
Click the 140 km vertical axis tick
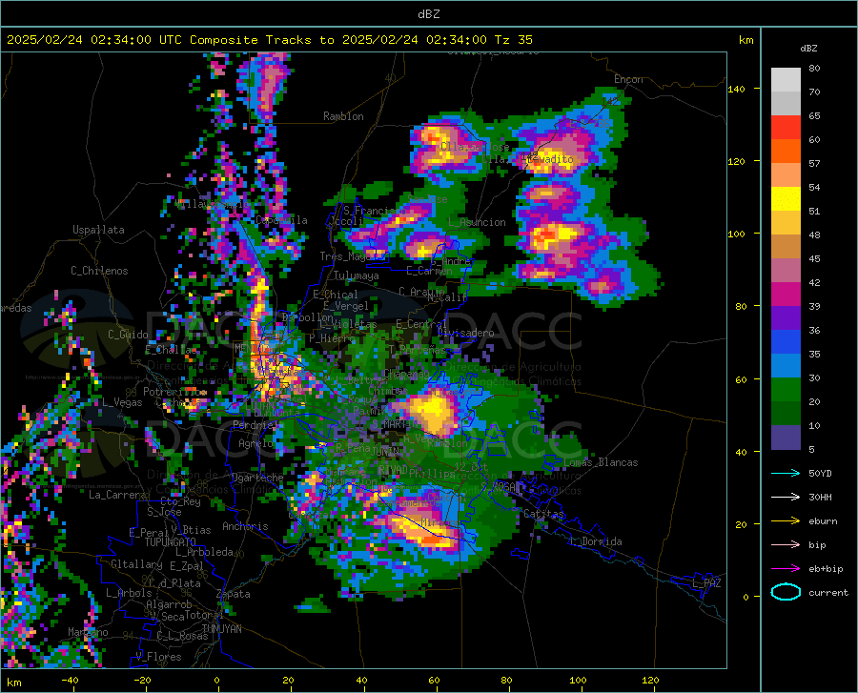736,89
